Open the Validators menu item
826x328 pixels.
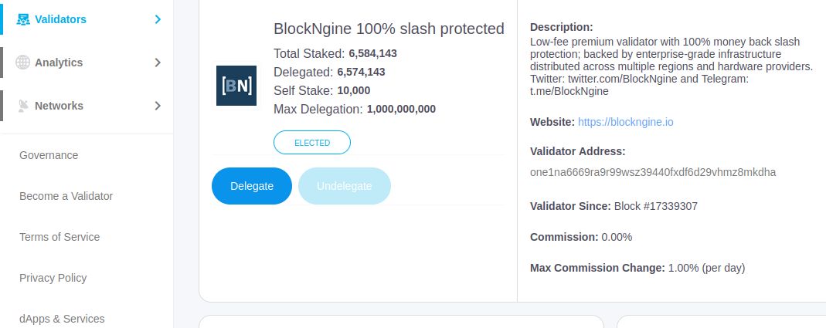[x=60, y=19]
